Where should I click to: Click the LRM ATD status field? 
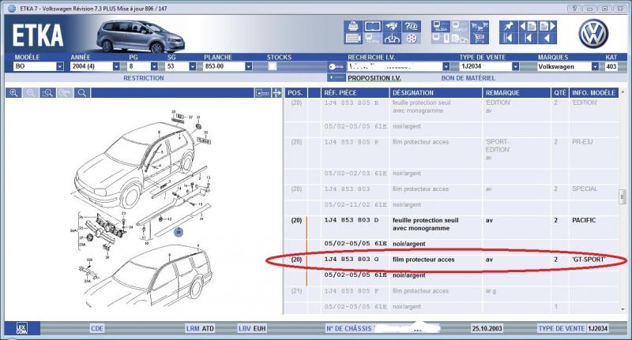pos(200,328)
